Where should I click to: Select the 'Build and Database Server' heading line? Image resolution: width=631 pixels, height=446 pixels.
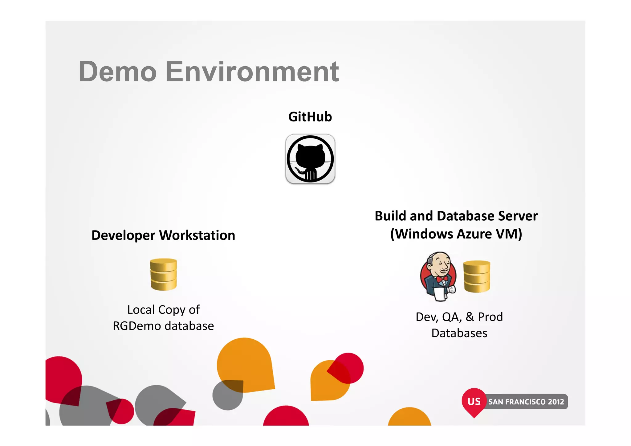[456, 216]
